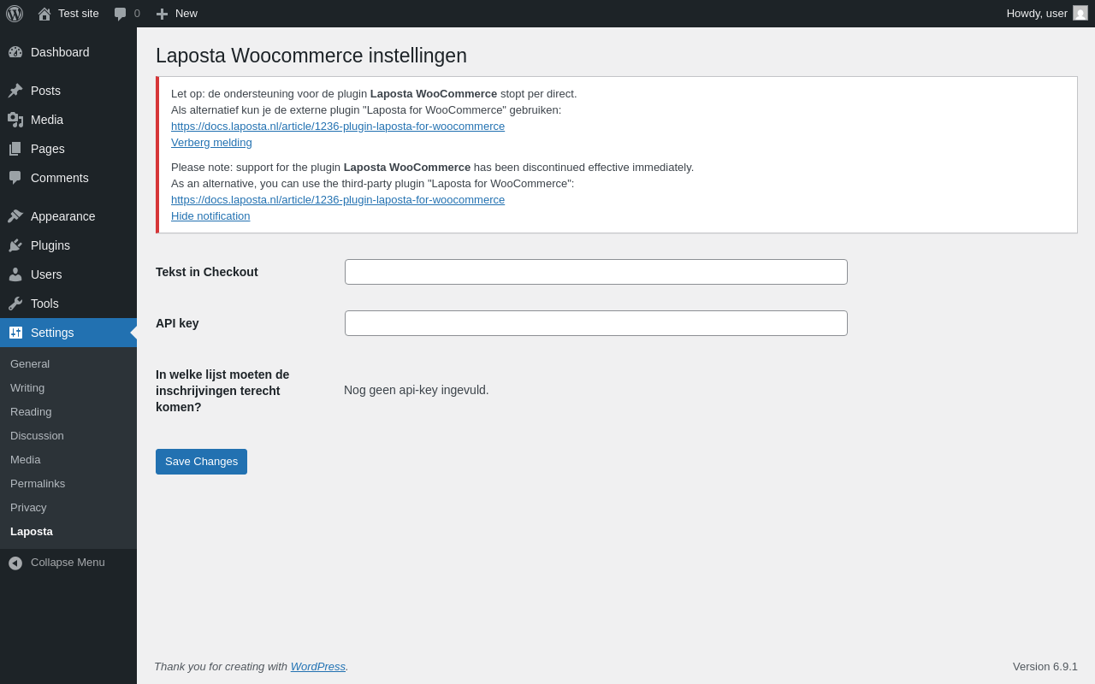Image resolution: width=1095 pixels, height=684 pixels.
Task: Click 'Nog geen api-key ingevuld.' text
Action: 417,390
